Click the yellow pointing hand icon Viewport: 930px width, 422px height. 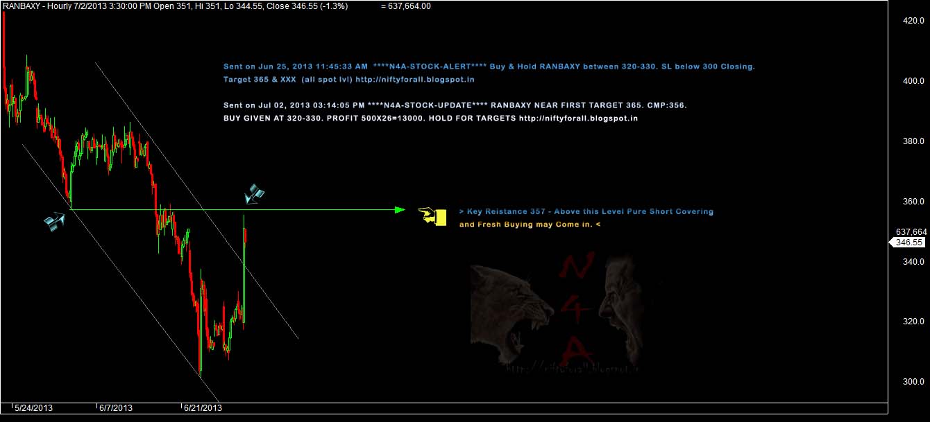click(433, 216)
